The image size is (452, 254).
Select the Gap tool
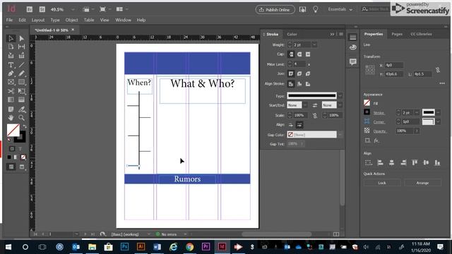[x=21, y=47]
